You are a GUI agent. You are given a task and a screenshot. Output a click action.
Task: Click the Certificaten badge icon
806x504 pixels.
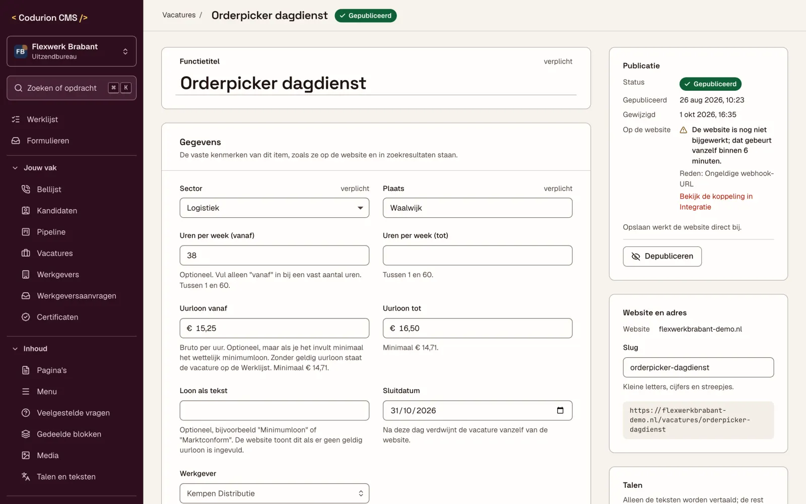coord(26,317)
